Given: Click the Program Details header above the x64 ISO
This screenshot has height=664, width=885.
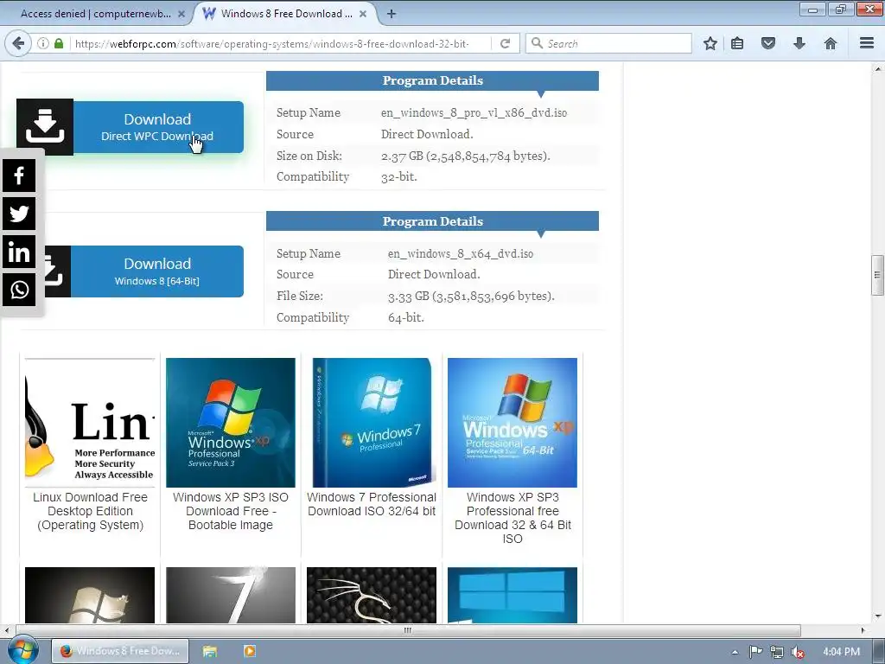Looking at the screenshot, I should (x=432, y=221).
